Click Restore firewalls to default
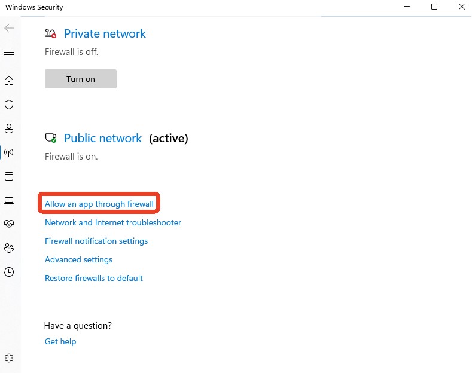The image size is (472, 373). tap(94, 279)
